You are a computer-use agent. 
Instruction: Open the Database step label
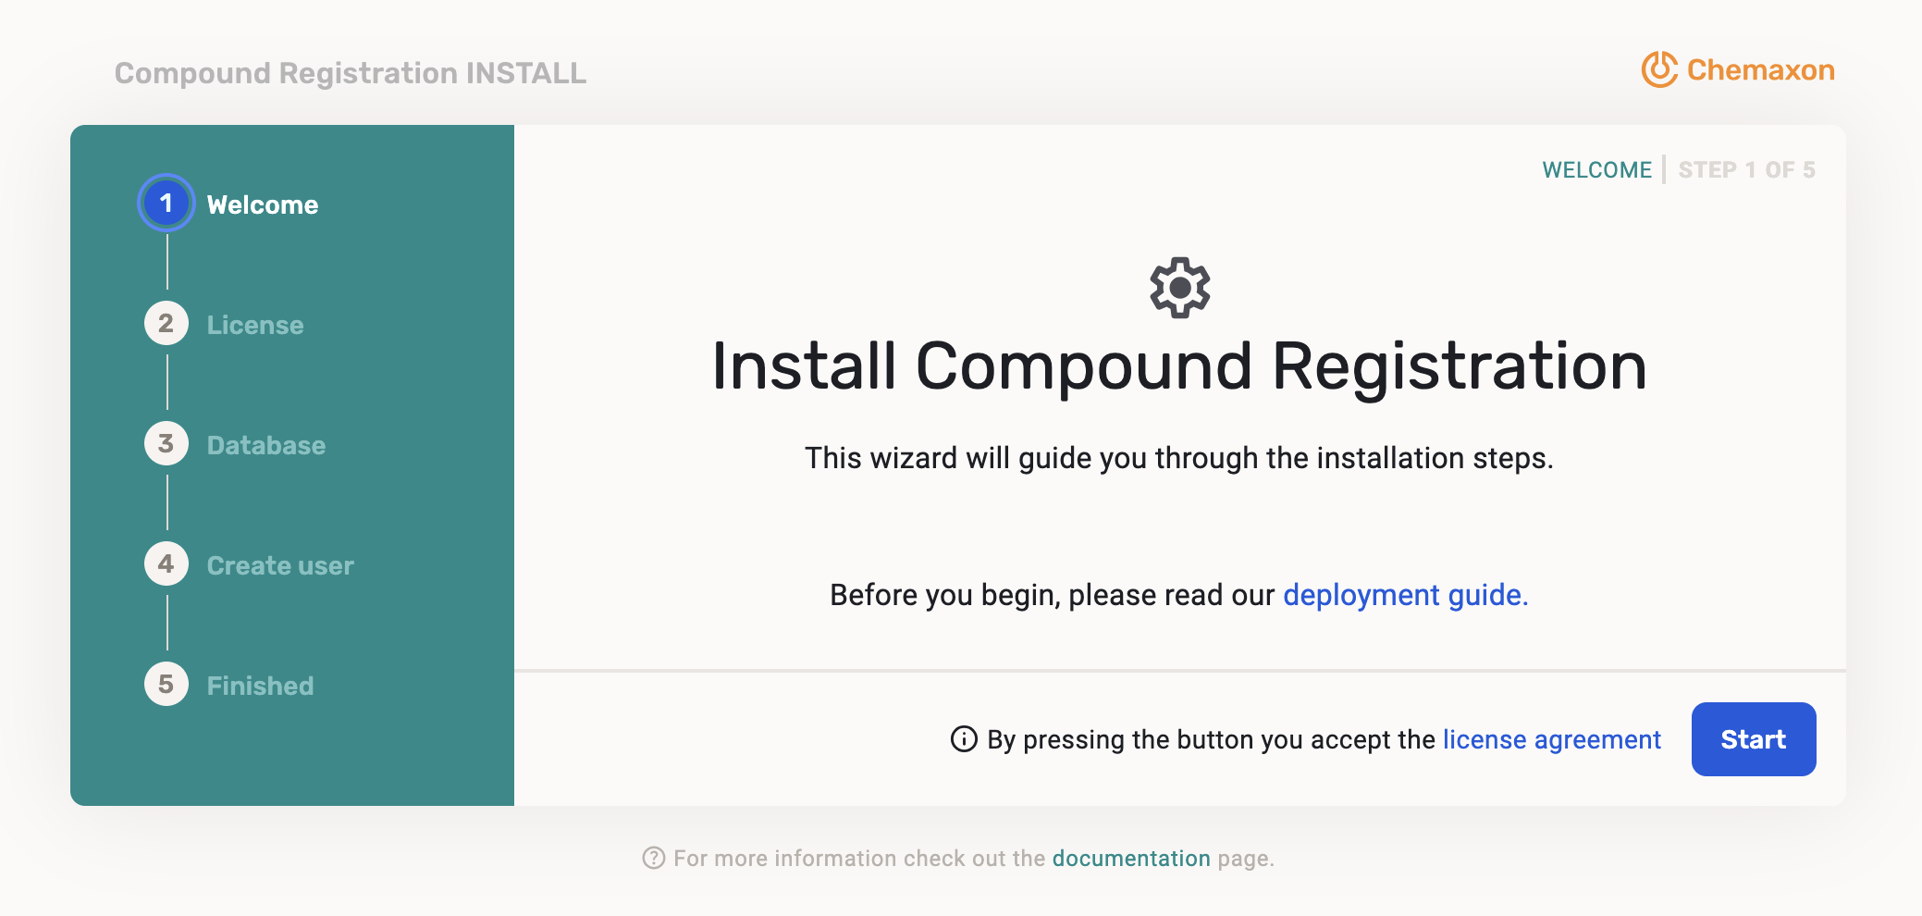click(266, 446)
